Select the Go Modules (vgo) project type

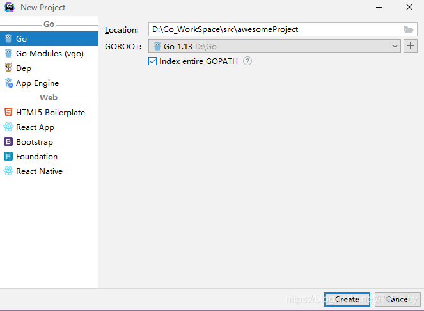pyautogui.click(x=49, y=53)
